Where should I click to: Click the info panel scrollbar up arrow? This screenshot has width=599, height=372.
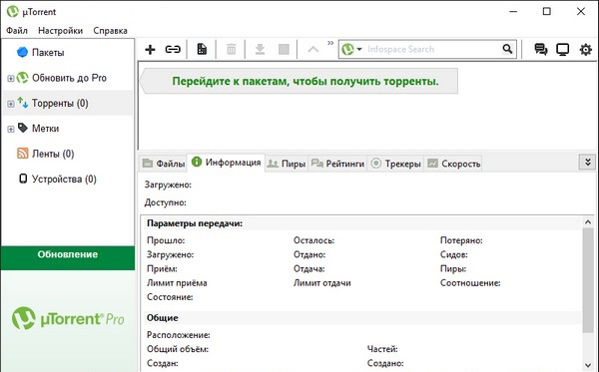(x=588, y=222)
